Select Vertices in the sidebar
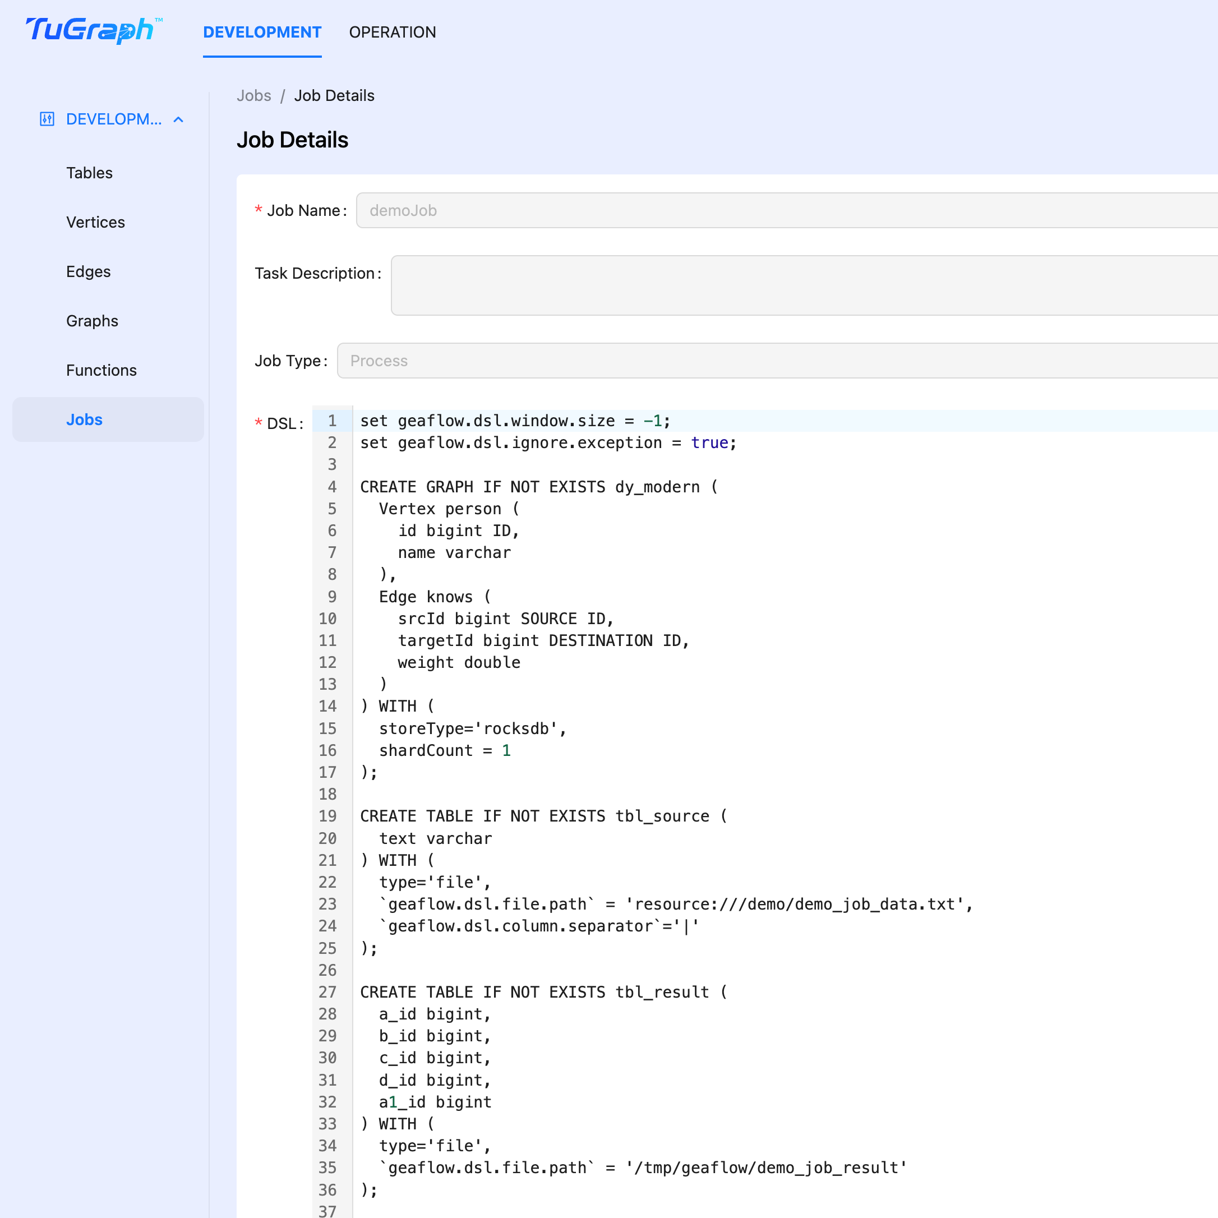1218x1218 pixels. click(95, 222)
